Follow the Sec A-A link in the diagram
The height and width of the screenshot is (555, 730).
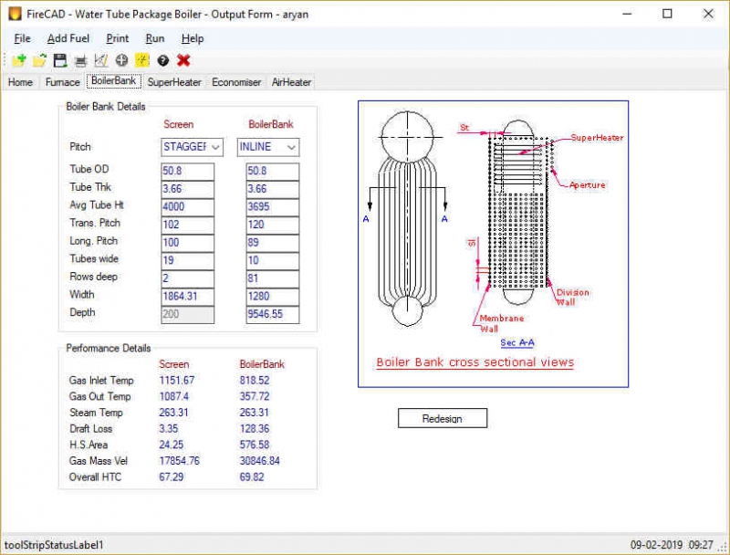tap(517, 341)
